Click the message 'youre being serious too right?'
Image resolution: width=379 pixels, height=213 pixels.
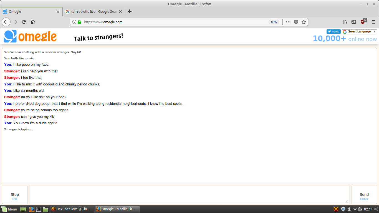coord(44,110)
